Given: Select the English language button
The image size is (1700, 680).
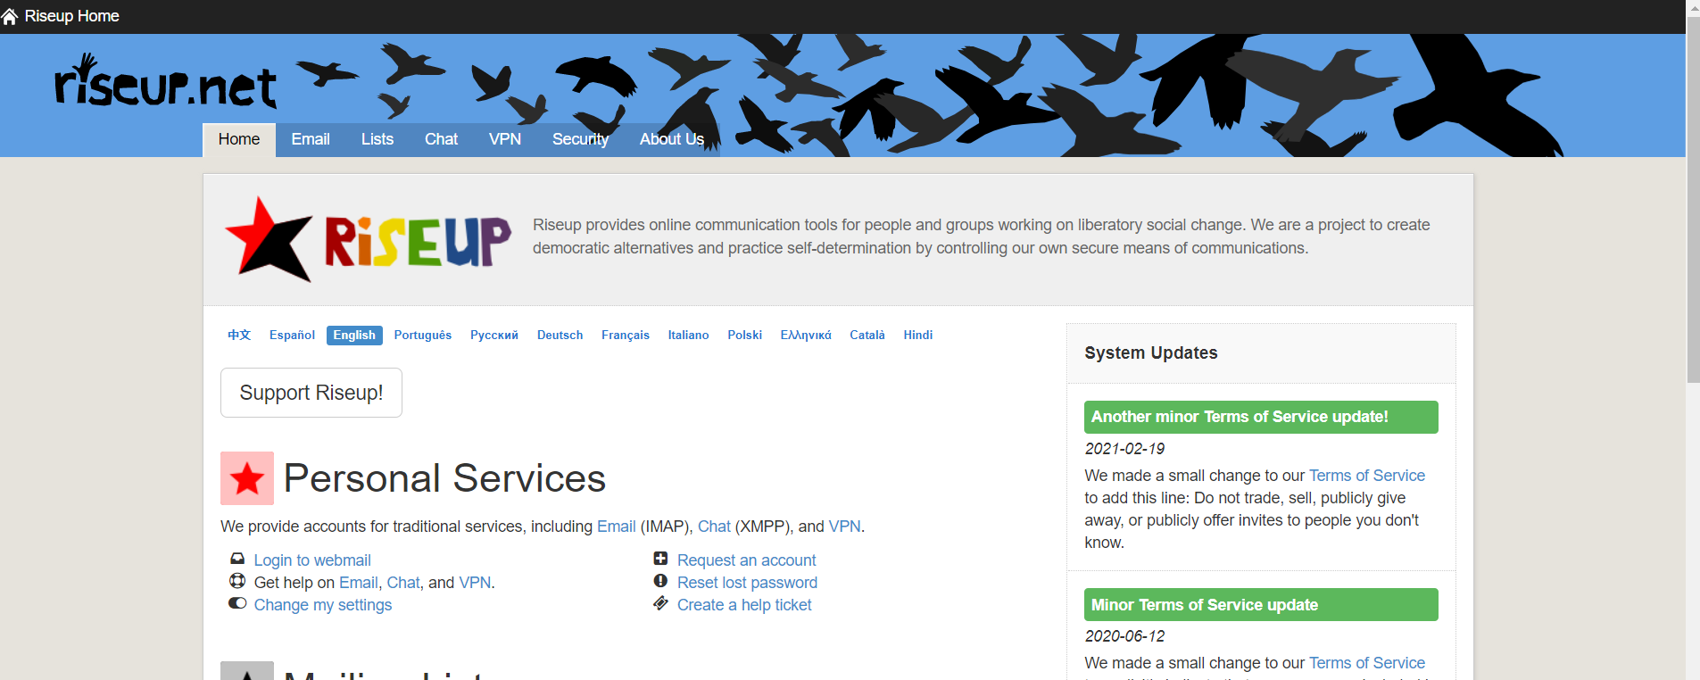Looking at the screenshot, I should (354, 336).
